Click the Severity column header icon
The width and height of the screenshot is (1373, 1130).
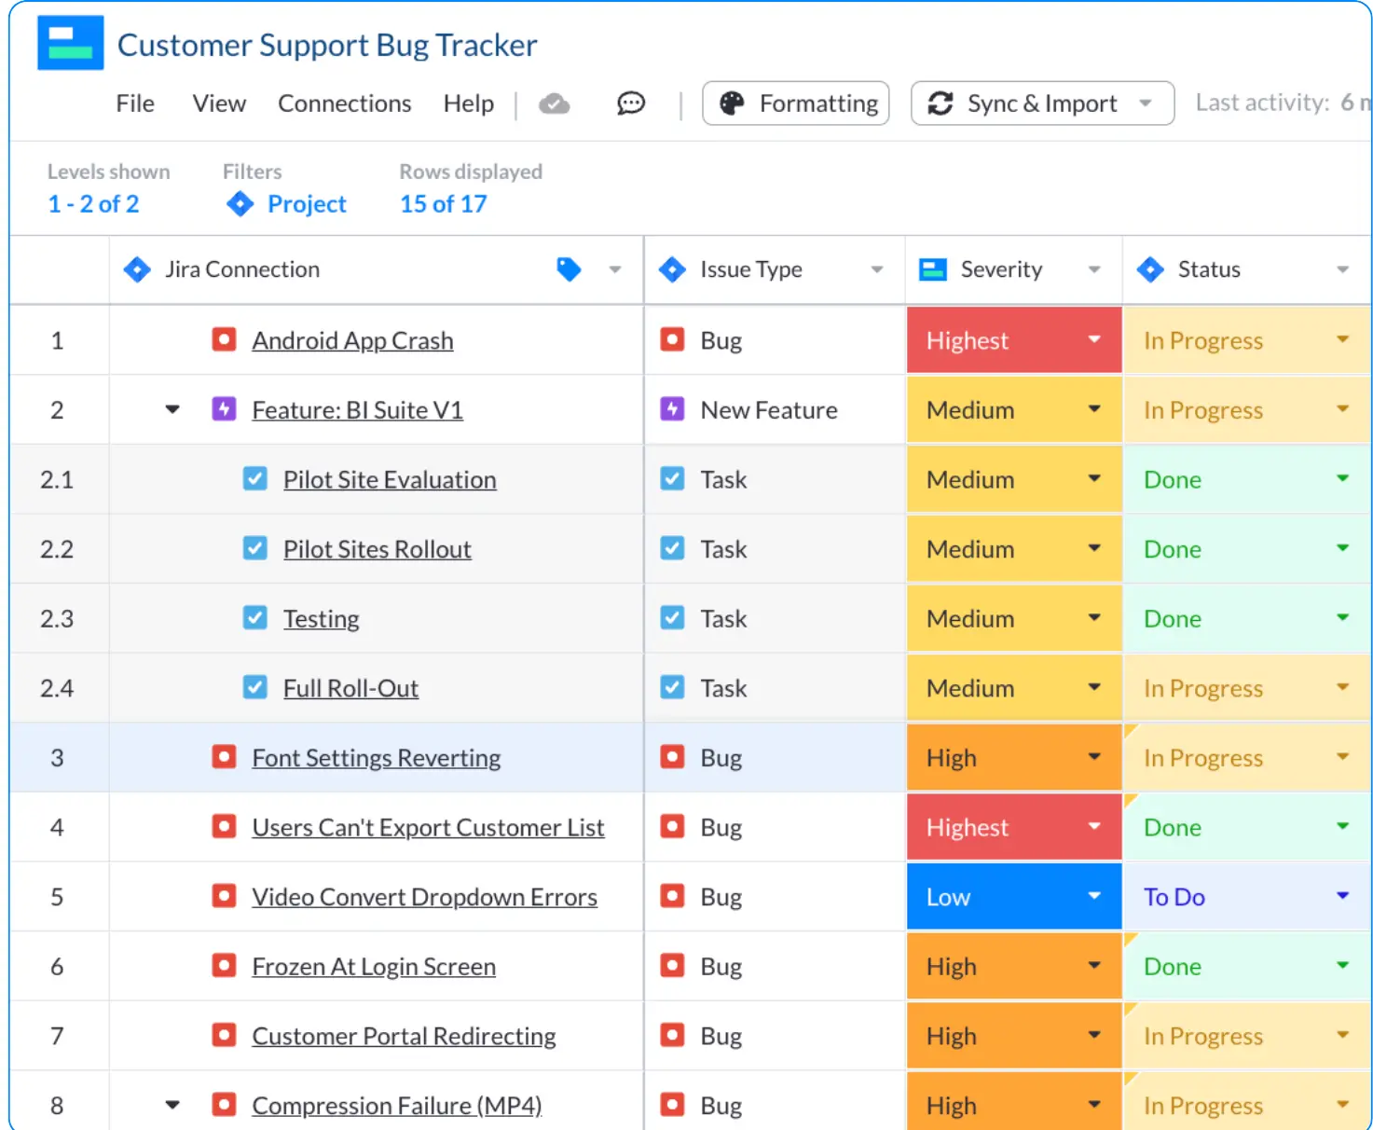pos(933,269)
